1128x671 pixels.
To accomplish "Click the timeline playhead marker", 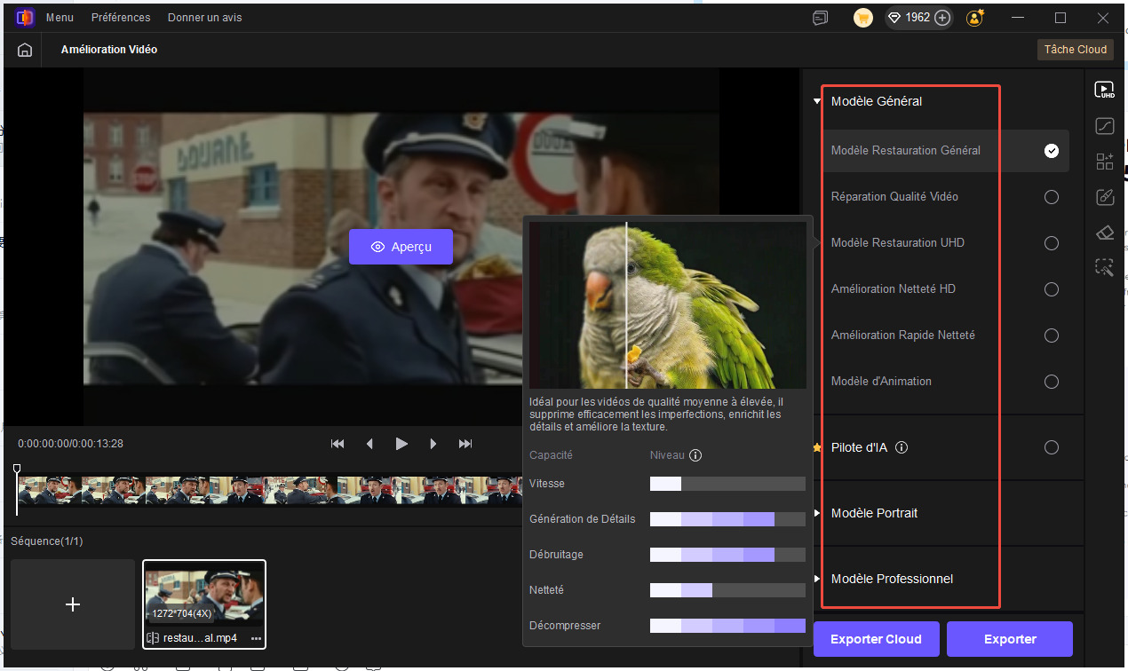I will [x=17, y=470].
